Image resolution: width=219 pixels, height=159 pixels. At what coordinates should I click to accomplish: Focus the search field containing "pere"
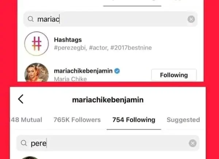(109, 143)
